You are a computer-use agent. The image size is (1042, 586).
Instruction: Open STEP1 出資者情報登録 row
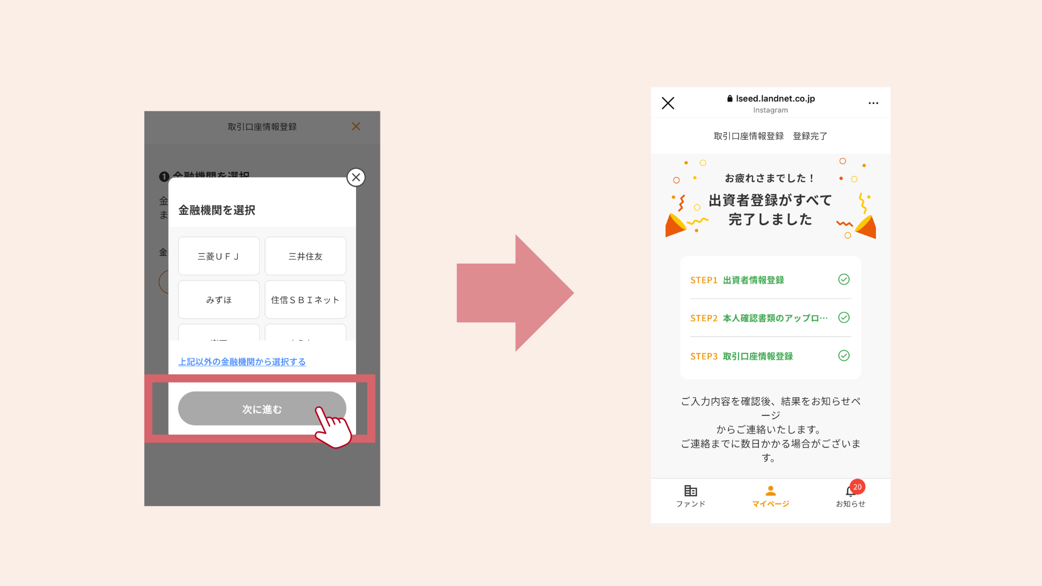click(x=753, y=280)
